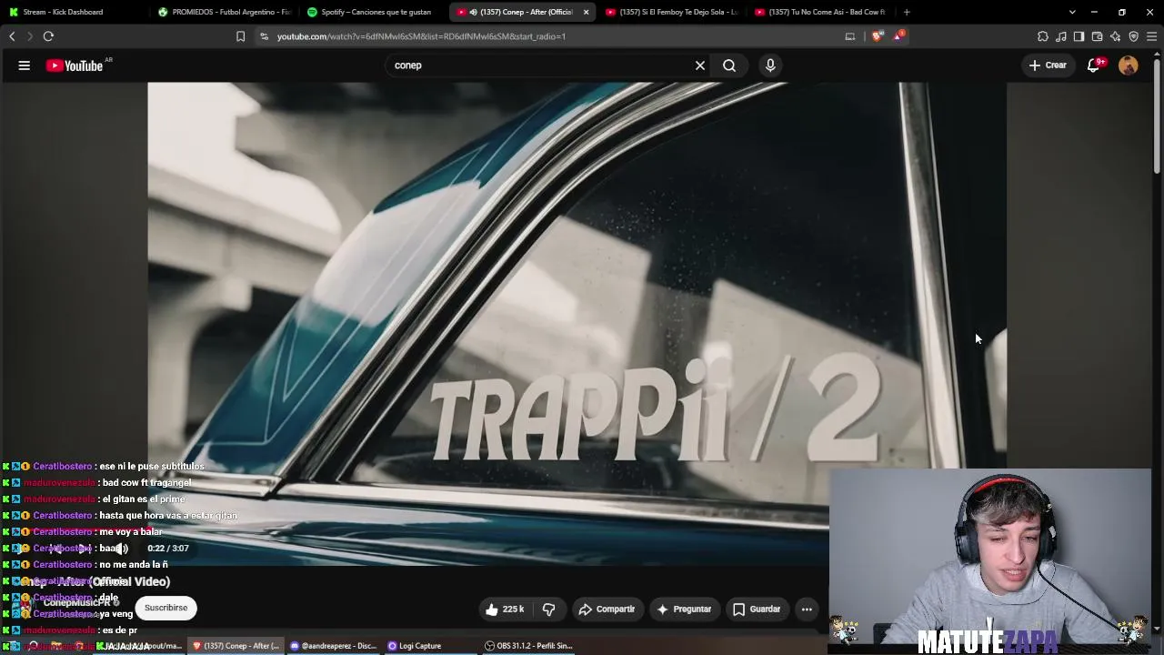Click chat message 'no me anda la ñ'
This screenshot has width=1164, height=655.
[134, 565]
